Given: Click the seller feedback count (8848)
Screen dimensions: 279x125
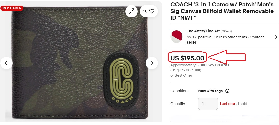Looking at the screenshot, I should click(226, 31).
